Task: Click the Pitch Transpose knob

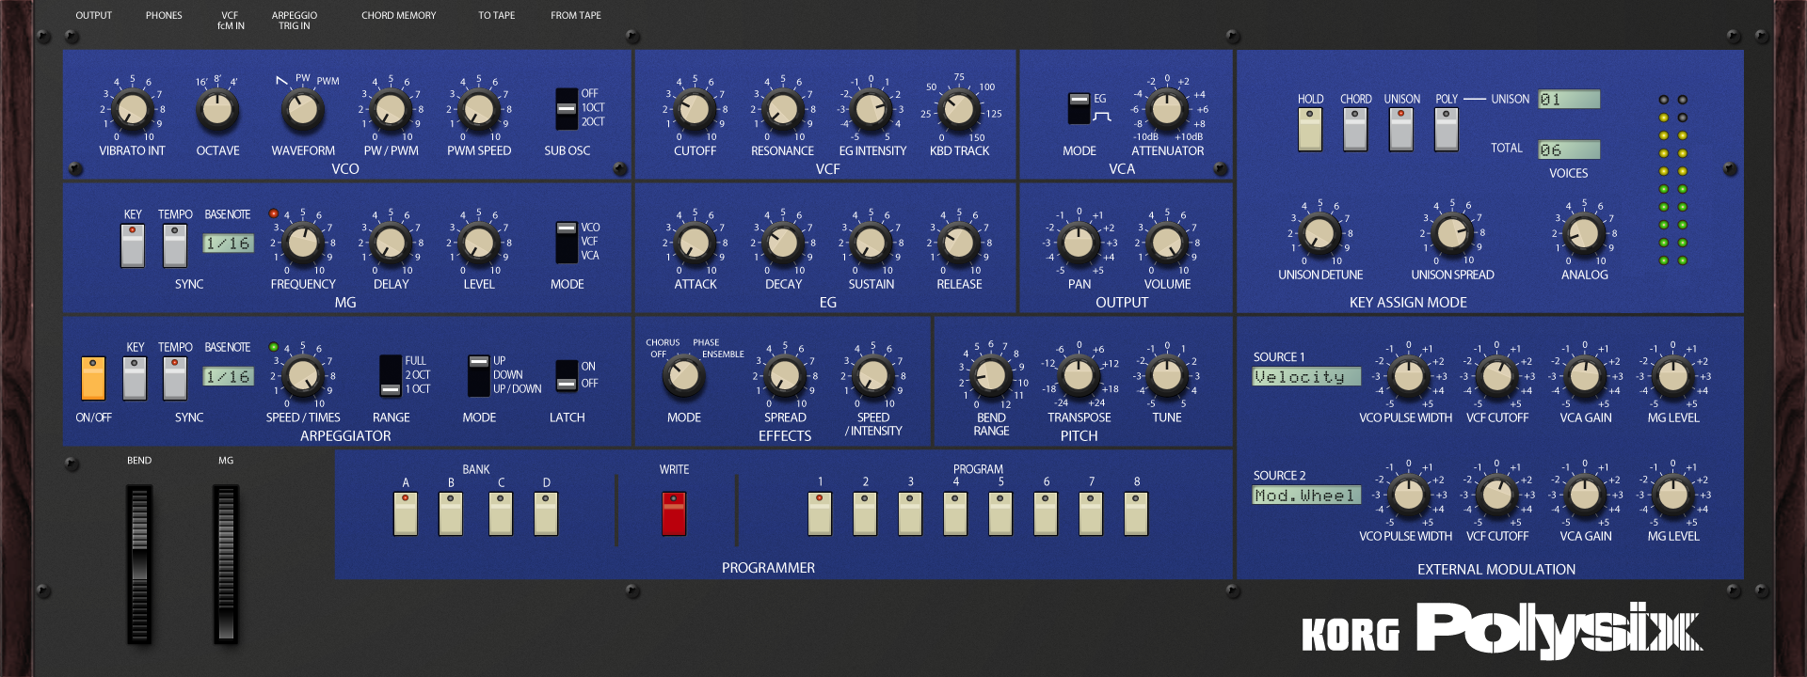Action: click(x=1079, y=377)
